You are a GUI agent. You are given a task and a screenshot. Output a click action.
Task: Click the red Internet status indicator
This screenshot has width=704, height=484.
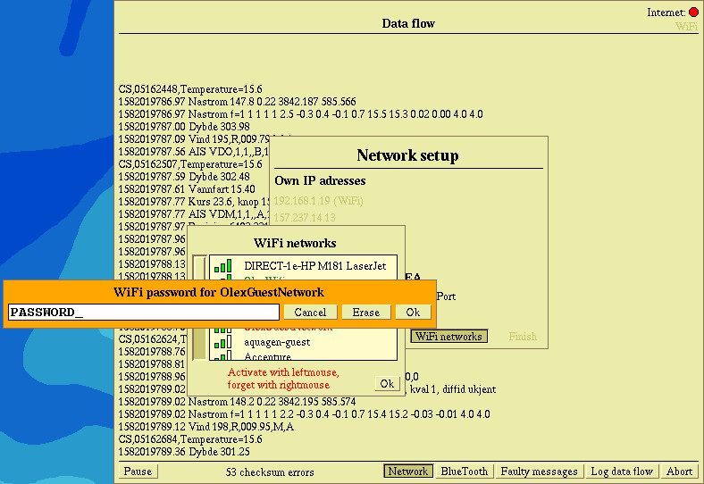(693, 13)
